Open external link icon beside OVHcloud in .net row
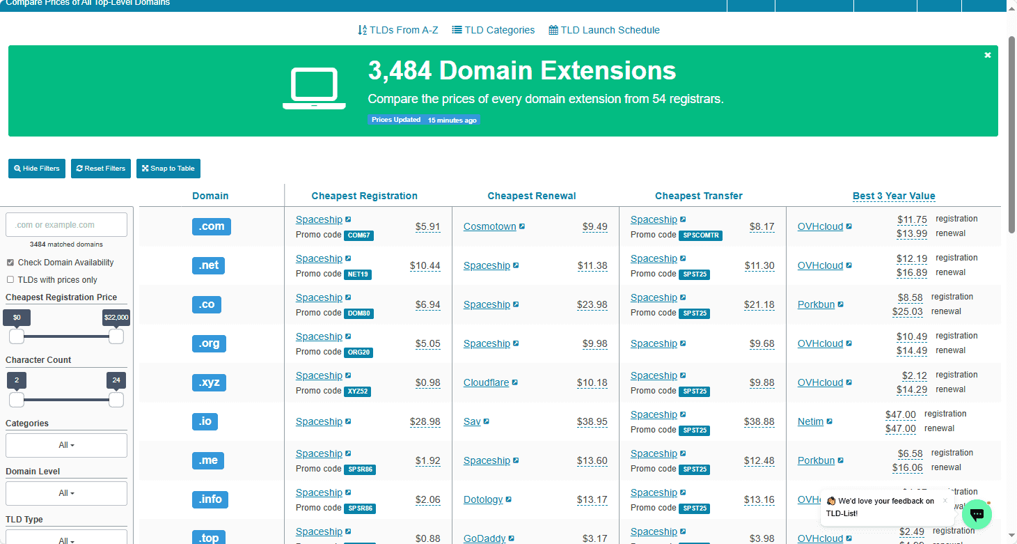Image resolution: width=1017 pixels, height=544 pixels. click(x=849, y=265)
